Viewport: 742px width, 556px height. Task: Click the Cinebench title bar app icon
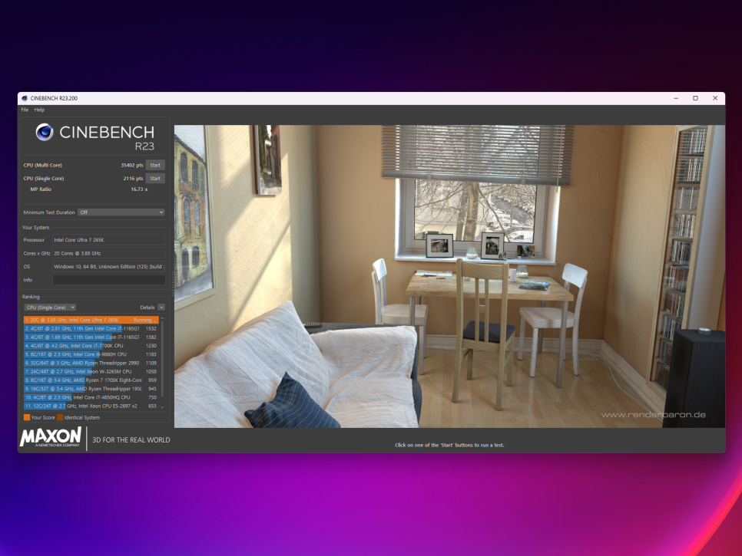(x=25, y=98)
